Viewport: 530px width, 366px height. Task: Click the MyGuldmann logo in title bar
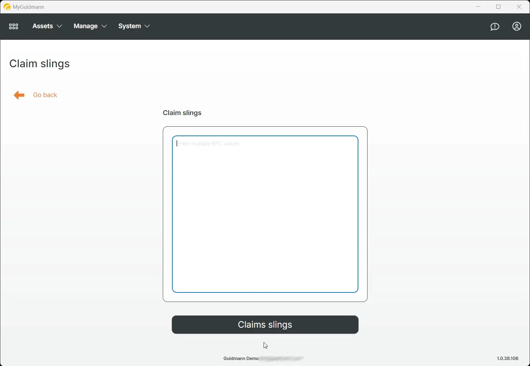pos(7,7)
